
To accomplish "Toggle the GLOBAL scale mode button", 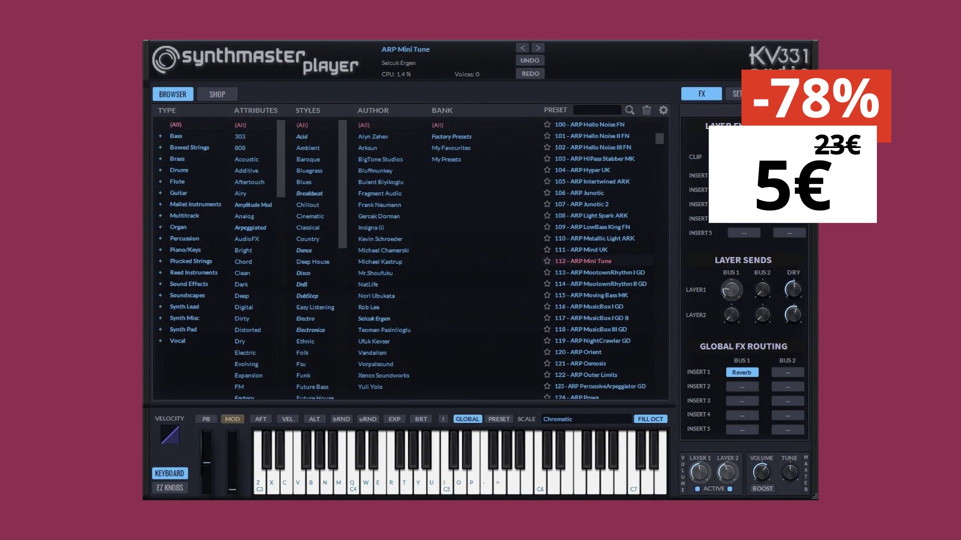I will click(x=467, y=419).
